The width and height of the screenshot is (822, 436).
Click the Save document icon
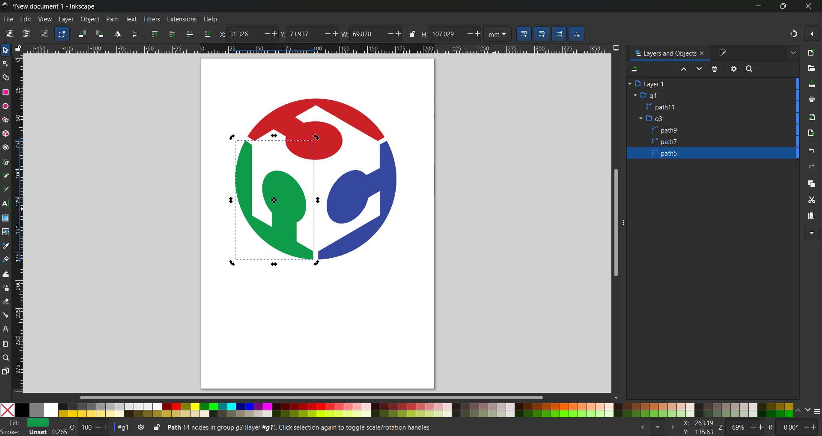pyautogui.click(x=811, y=85)
